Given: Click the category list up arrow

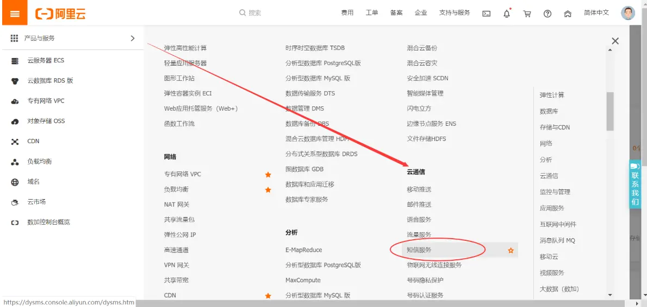Looking at the screenshot, I should 610,50.
